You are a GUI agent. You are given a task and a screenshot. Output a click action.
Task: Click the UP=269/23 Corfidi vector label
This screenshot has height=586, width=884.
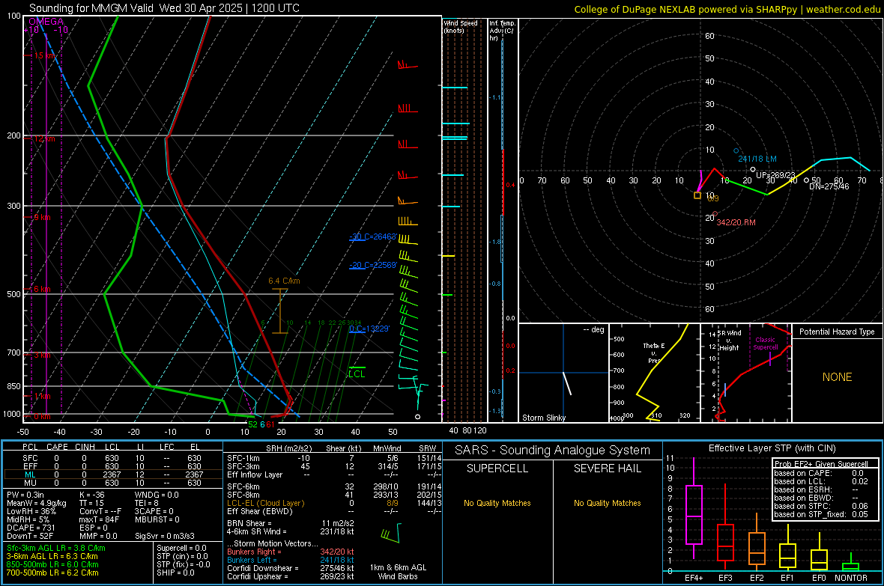point(775,175)
